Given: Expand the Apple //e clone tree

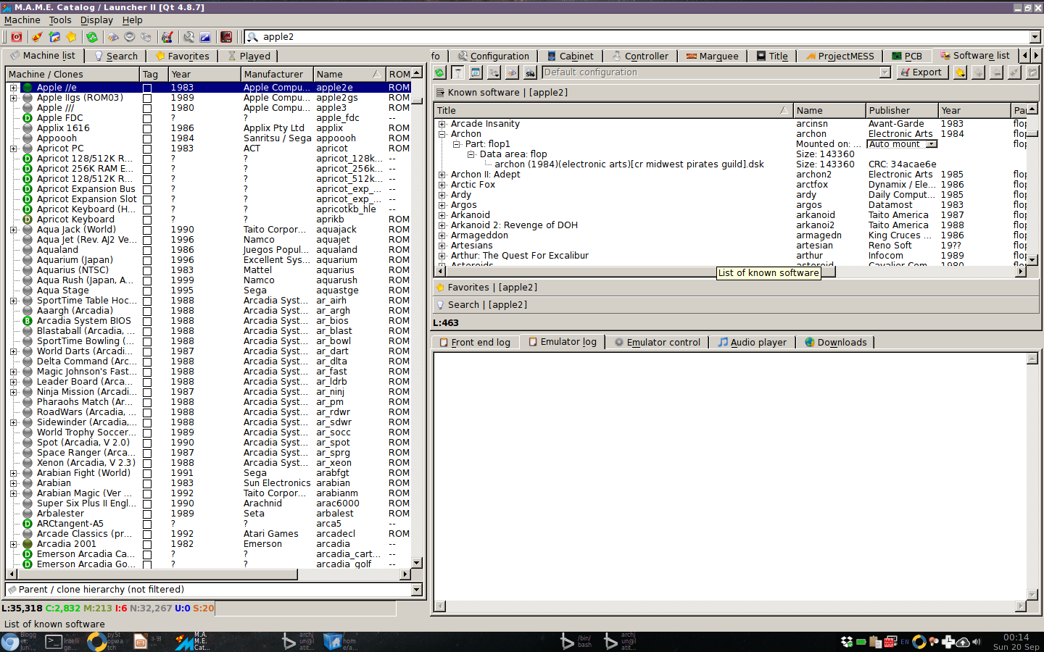Looking at the screenshot, I should (x=13, y=88).
